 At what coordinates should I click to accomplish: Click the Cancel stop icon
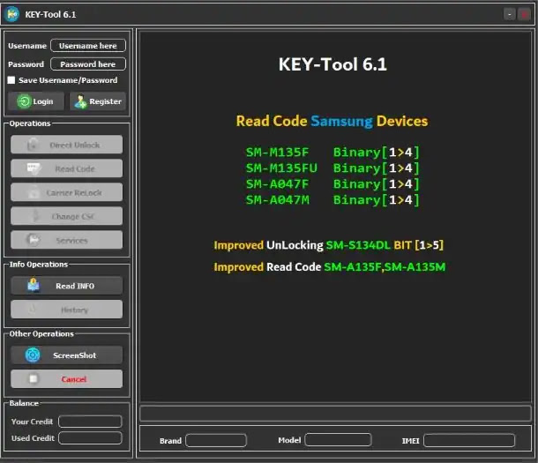click(x=34, y=378)
